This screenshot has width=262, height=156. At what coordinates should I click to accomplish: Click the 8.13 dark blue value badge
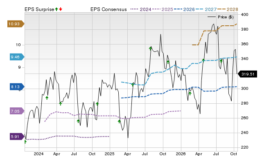click(17, 87)
